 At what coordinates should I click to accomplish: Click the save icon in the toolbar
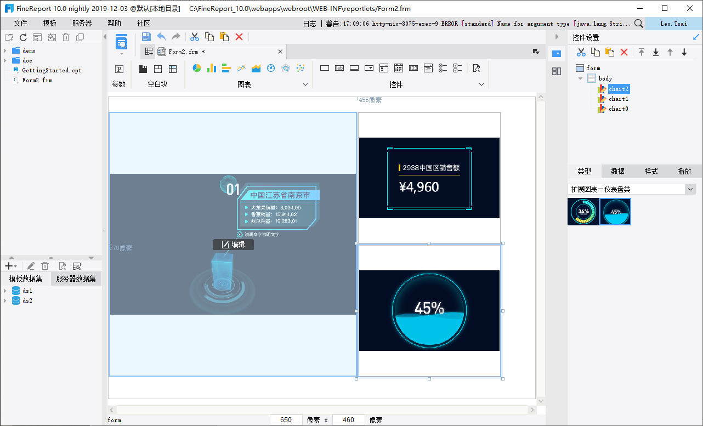point(146,37)
